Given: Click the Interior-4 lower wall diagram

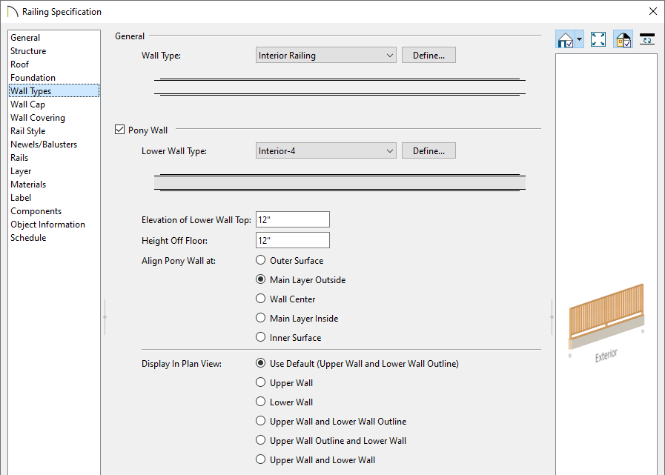Looking at the screenshot, I should click(x=340, y=183).
